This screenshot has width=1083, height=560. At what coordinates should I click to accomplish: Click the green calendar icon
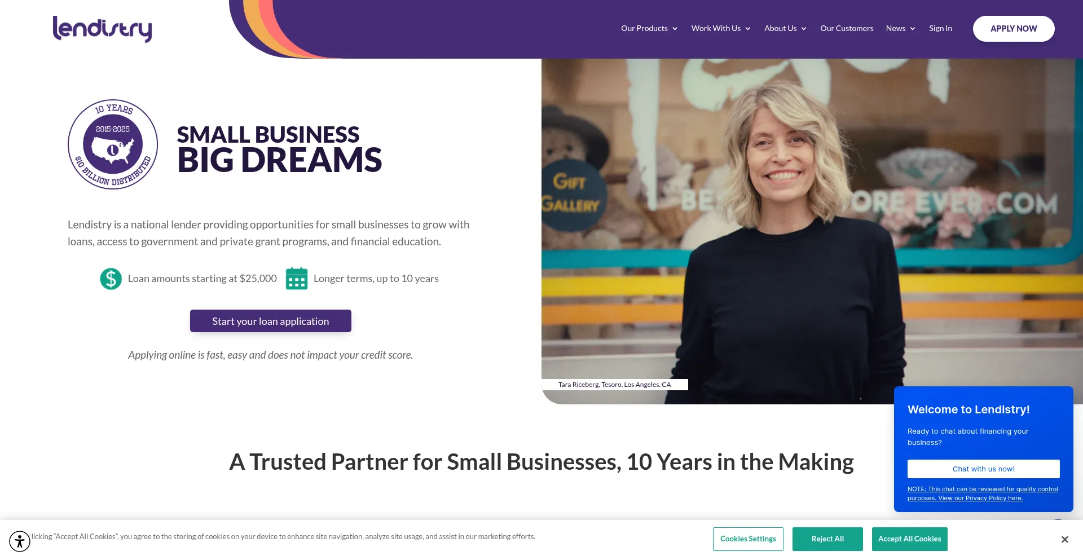coord(297,279)
